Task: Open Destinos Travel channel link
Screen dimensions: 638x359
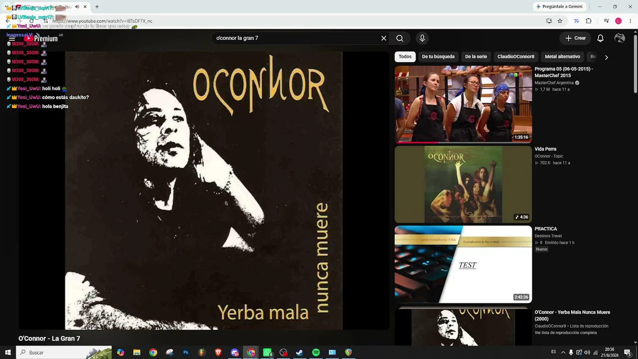Action: (548, 236)
